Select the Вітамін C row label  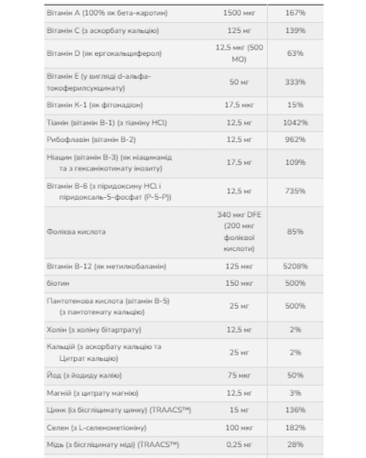[102, 30]
